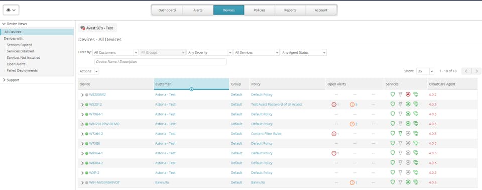This screenshot has height=190, width=482.
Task: Click the content filter funnel icon for WS2012
Action: click(x=400, y=104)
